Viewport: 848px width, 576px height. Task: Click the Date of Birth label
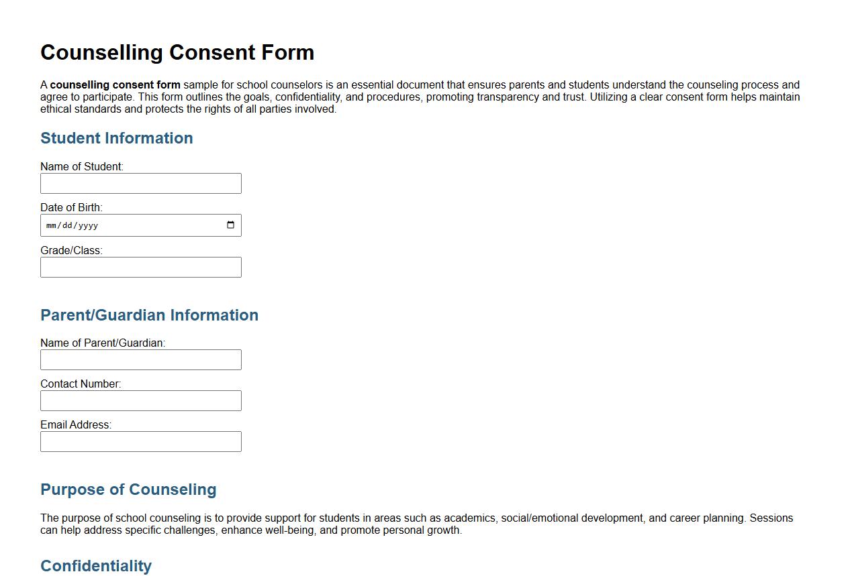click(x=71, y=207)
